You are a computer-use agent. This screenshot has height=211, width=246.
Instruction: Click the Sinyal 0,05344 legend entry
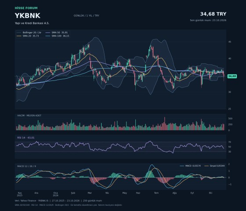click(x=215, y=166)
